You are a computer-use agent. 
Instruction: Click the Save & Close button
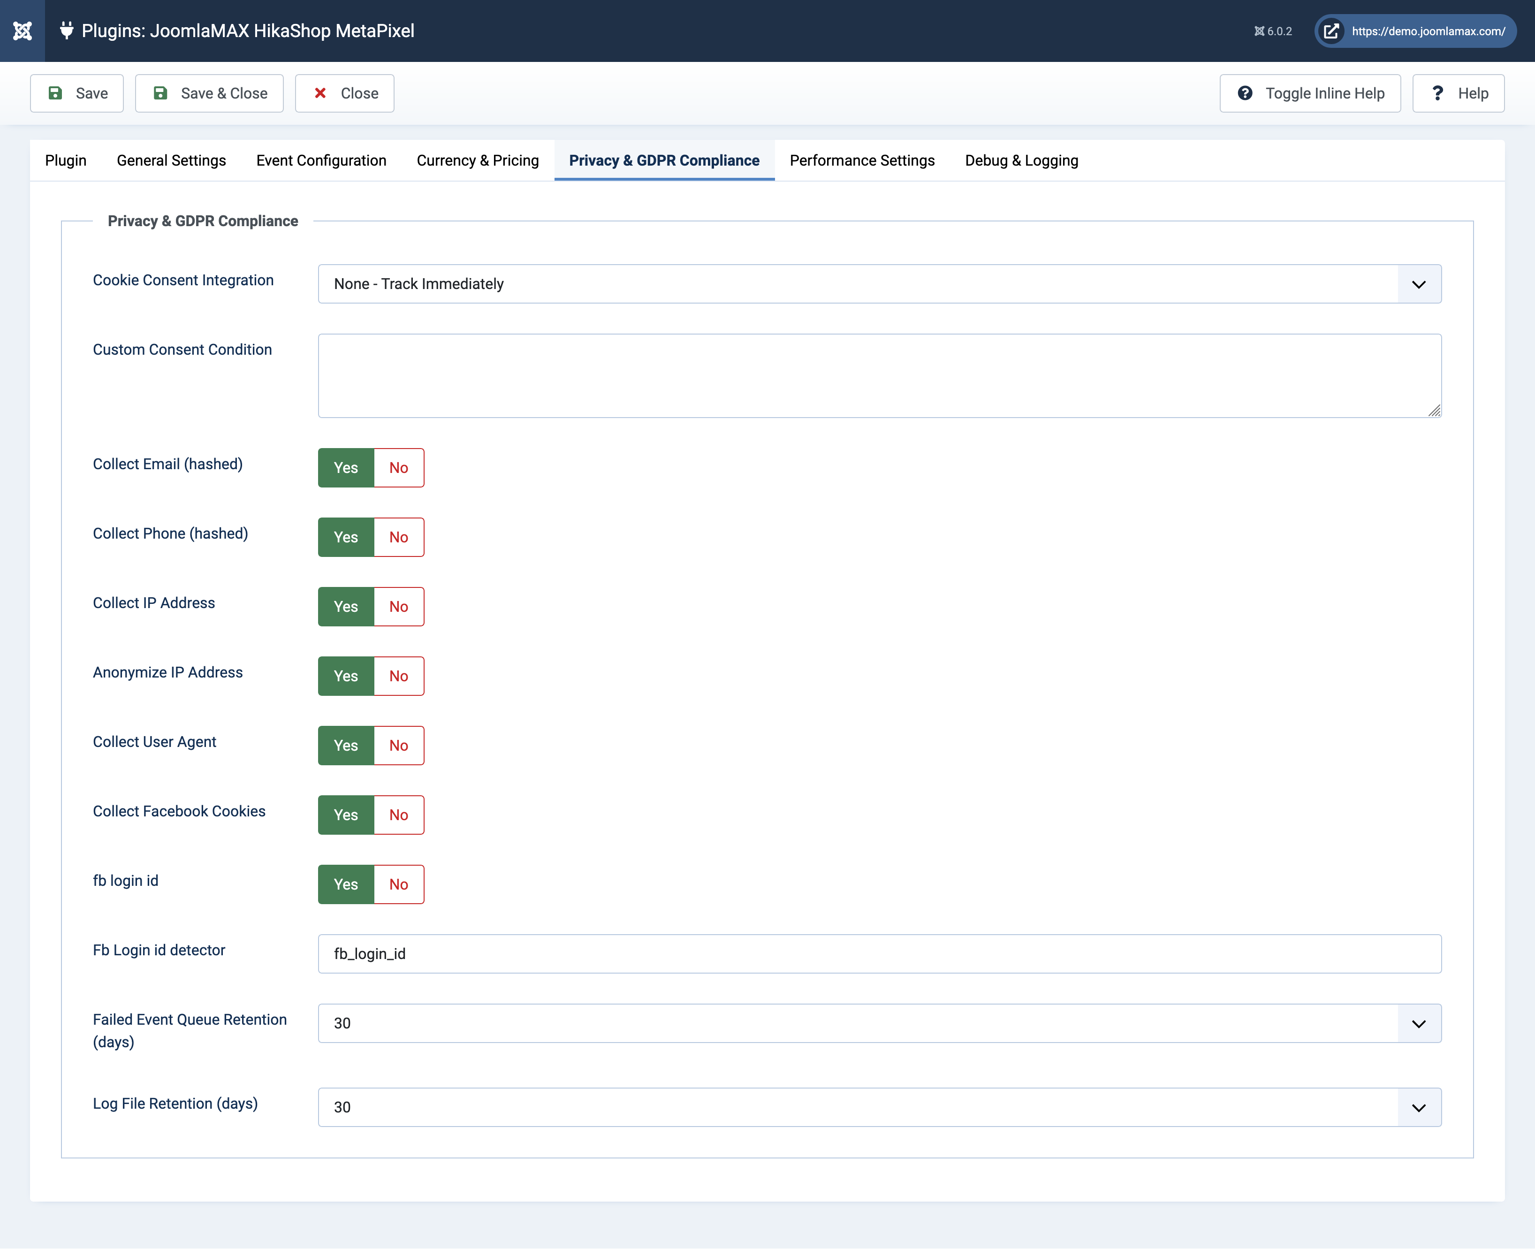click(x=209, y=93)
